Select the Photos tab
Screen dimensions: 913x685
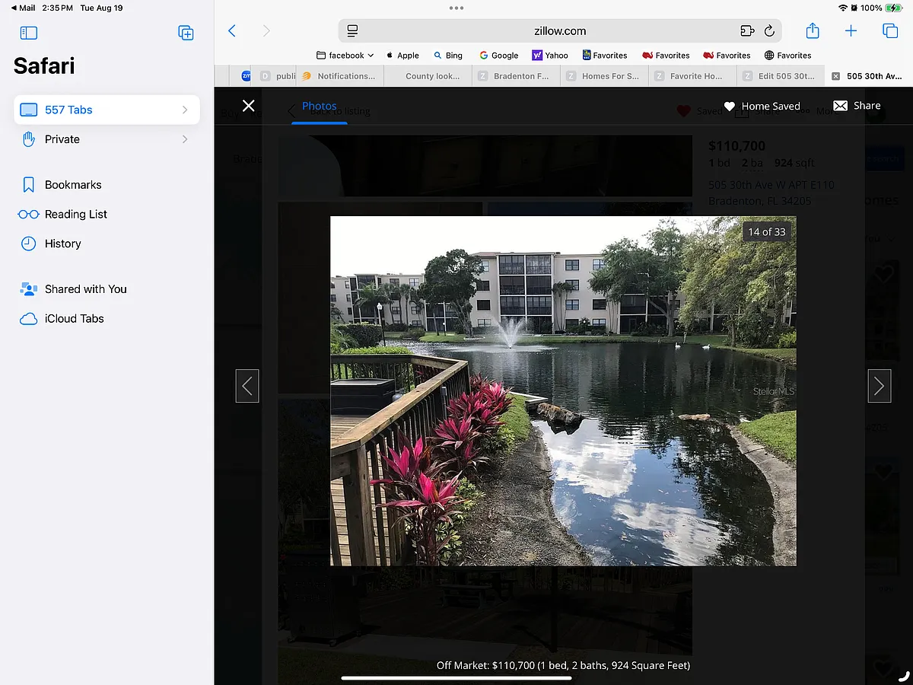pyautogui.click(x=320, y=107)
